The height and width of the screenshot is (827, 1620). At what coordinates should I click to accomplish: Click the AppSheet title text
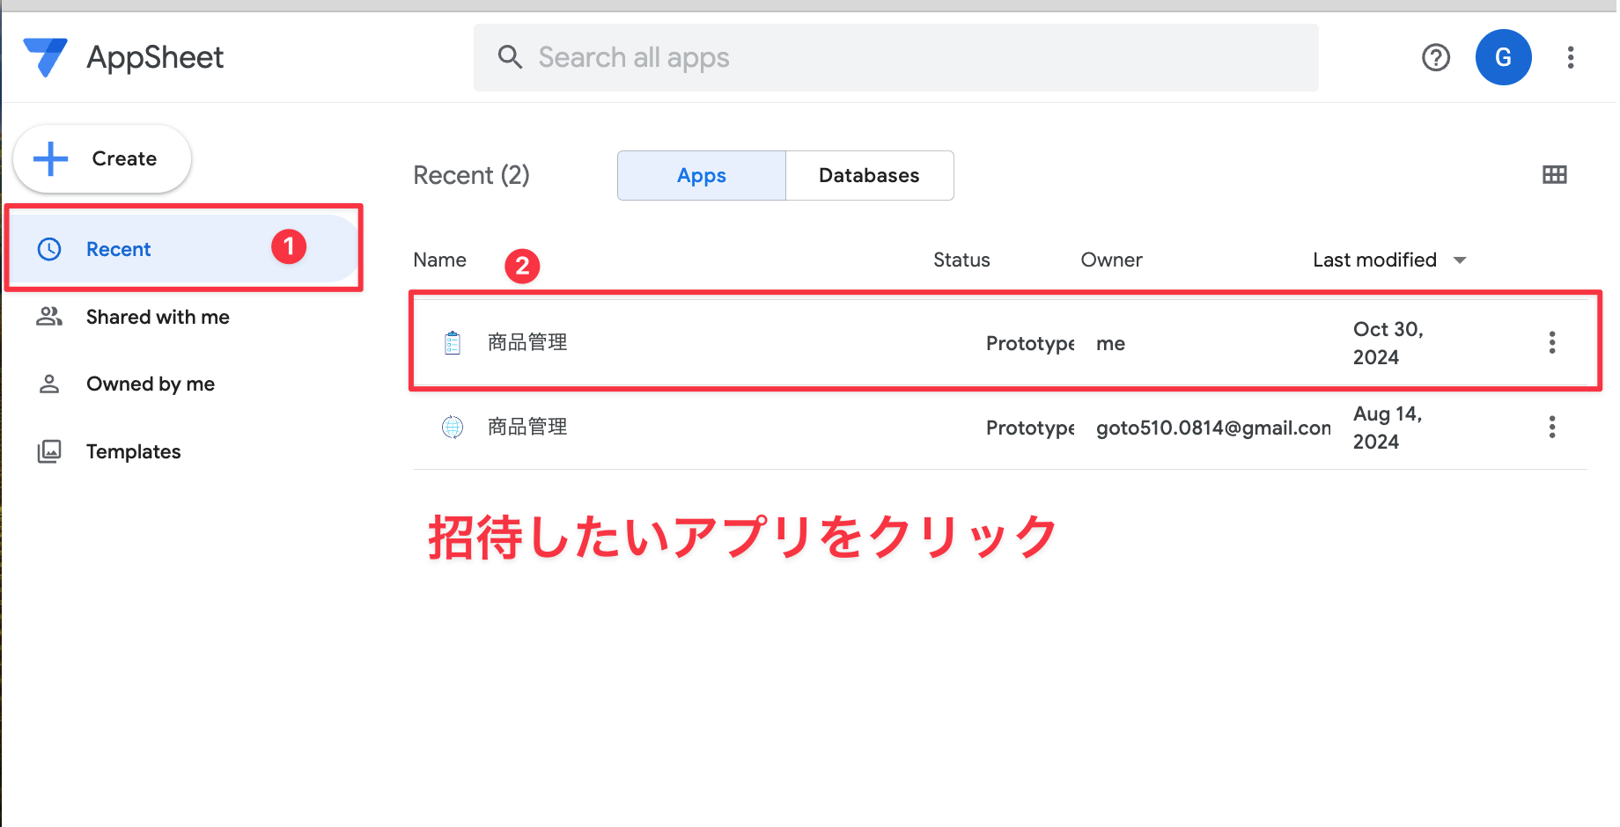click(155, 57)
